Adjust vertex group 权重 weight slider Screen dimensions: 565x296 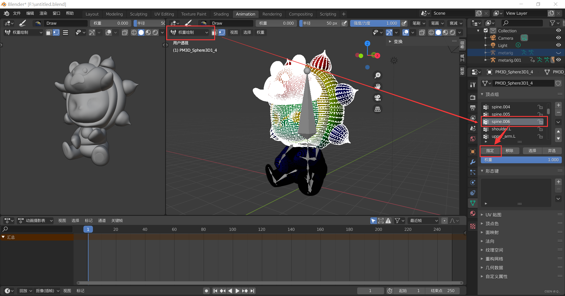pos(521,160)
